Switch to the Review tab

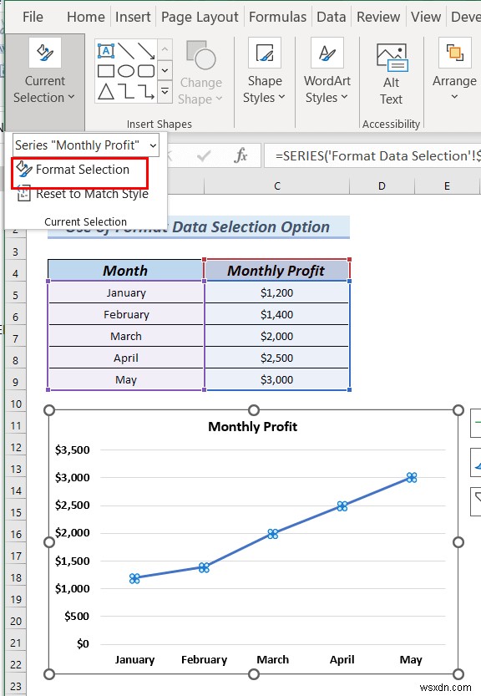click(x=378, y=17)
